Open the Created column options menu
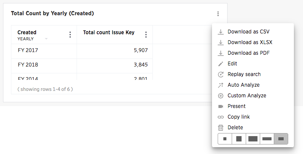 click(70, 35)
